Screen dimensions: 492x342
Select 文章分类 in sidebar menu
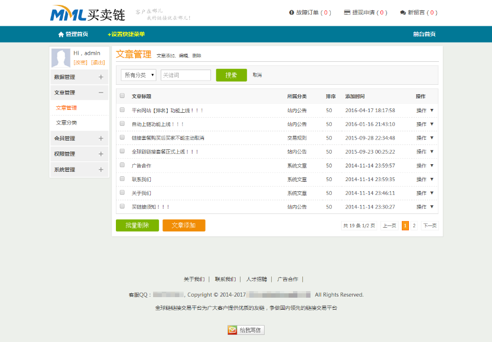click(x=67, y=123)
